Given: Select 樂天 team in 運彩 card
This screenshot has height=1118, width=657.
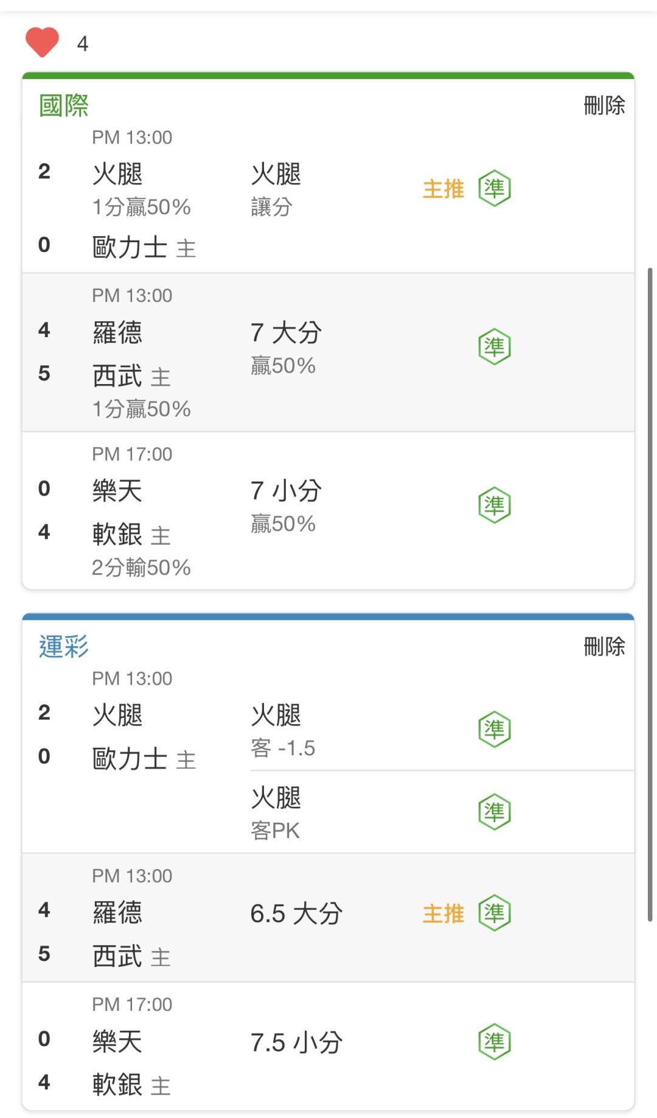Looking at the screenshot, I should coord(117,1041).
